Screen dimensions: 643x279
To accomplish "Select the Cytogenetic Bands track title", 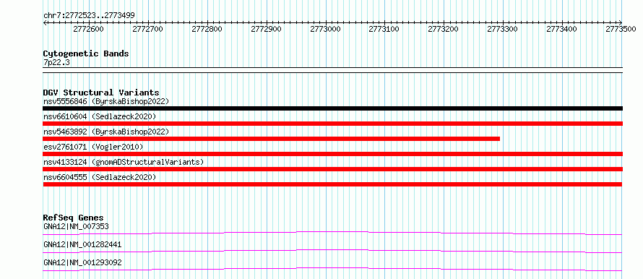I will tap(86, 53).
